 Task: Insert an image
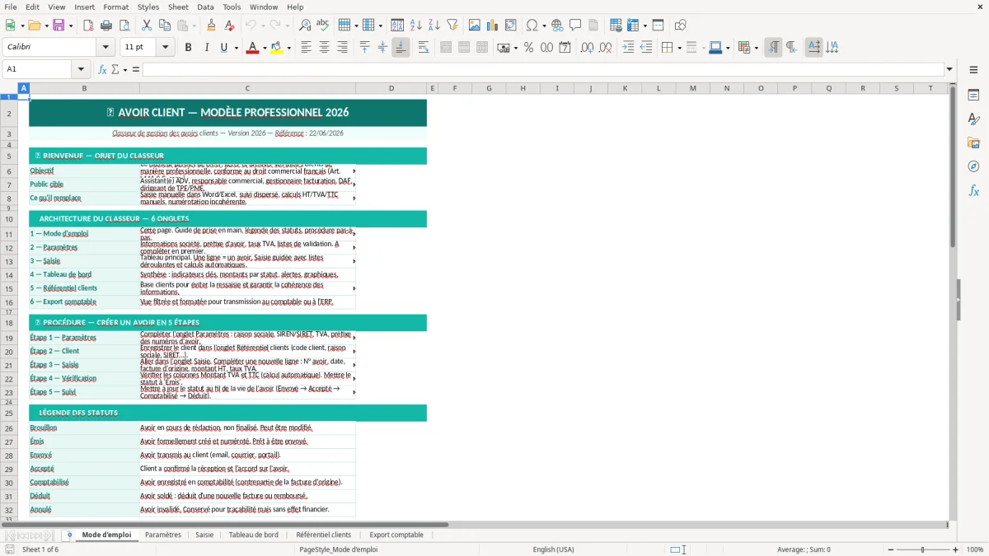[x=476, y=26]
